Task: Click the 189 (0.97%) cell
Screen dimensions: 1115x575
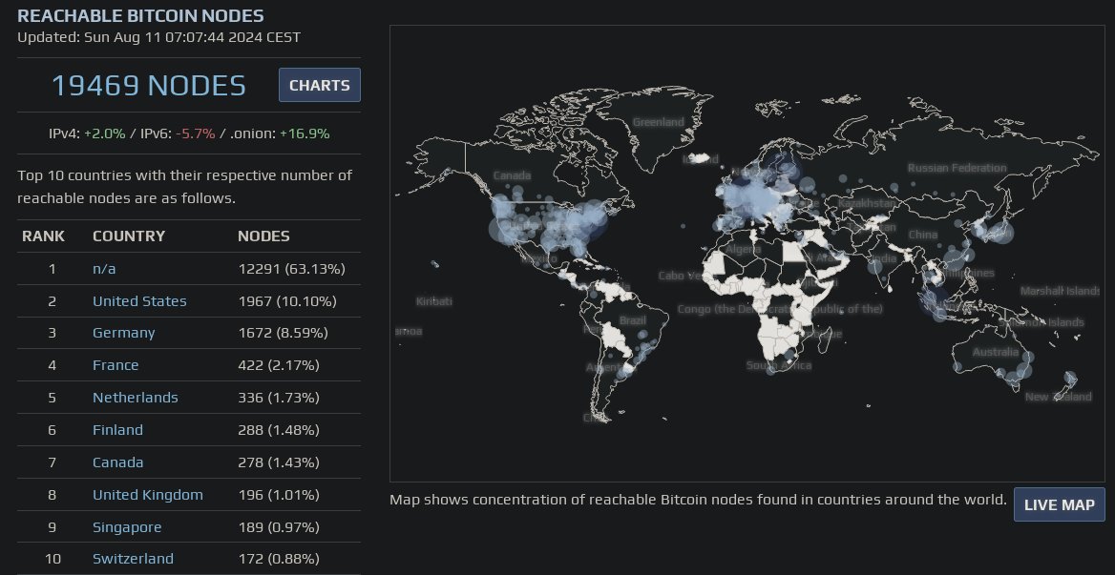Action: pyautogui.click(x=279, y=527)
